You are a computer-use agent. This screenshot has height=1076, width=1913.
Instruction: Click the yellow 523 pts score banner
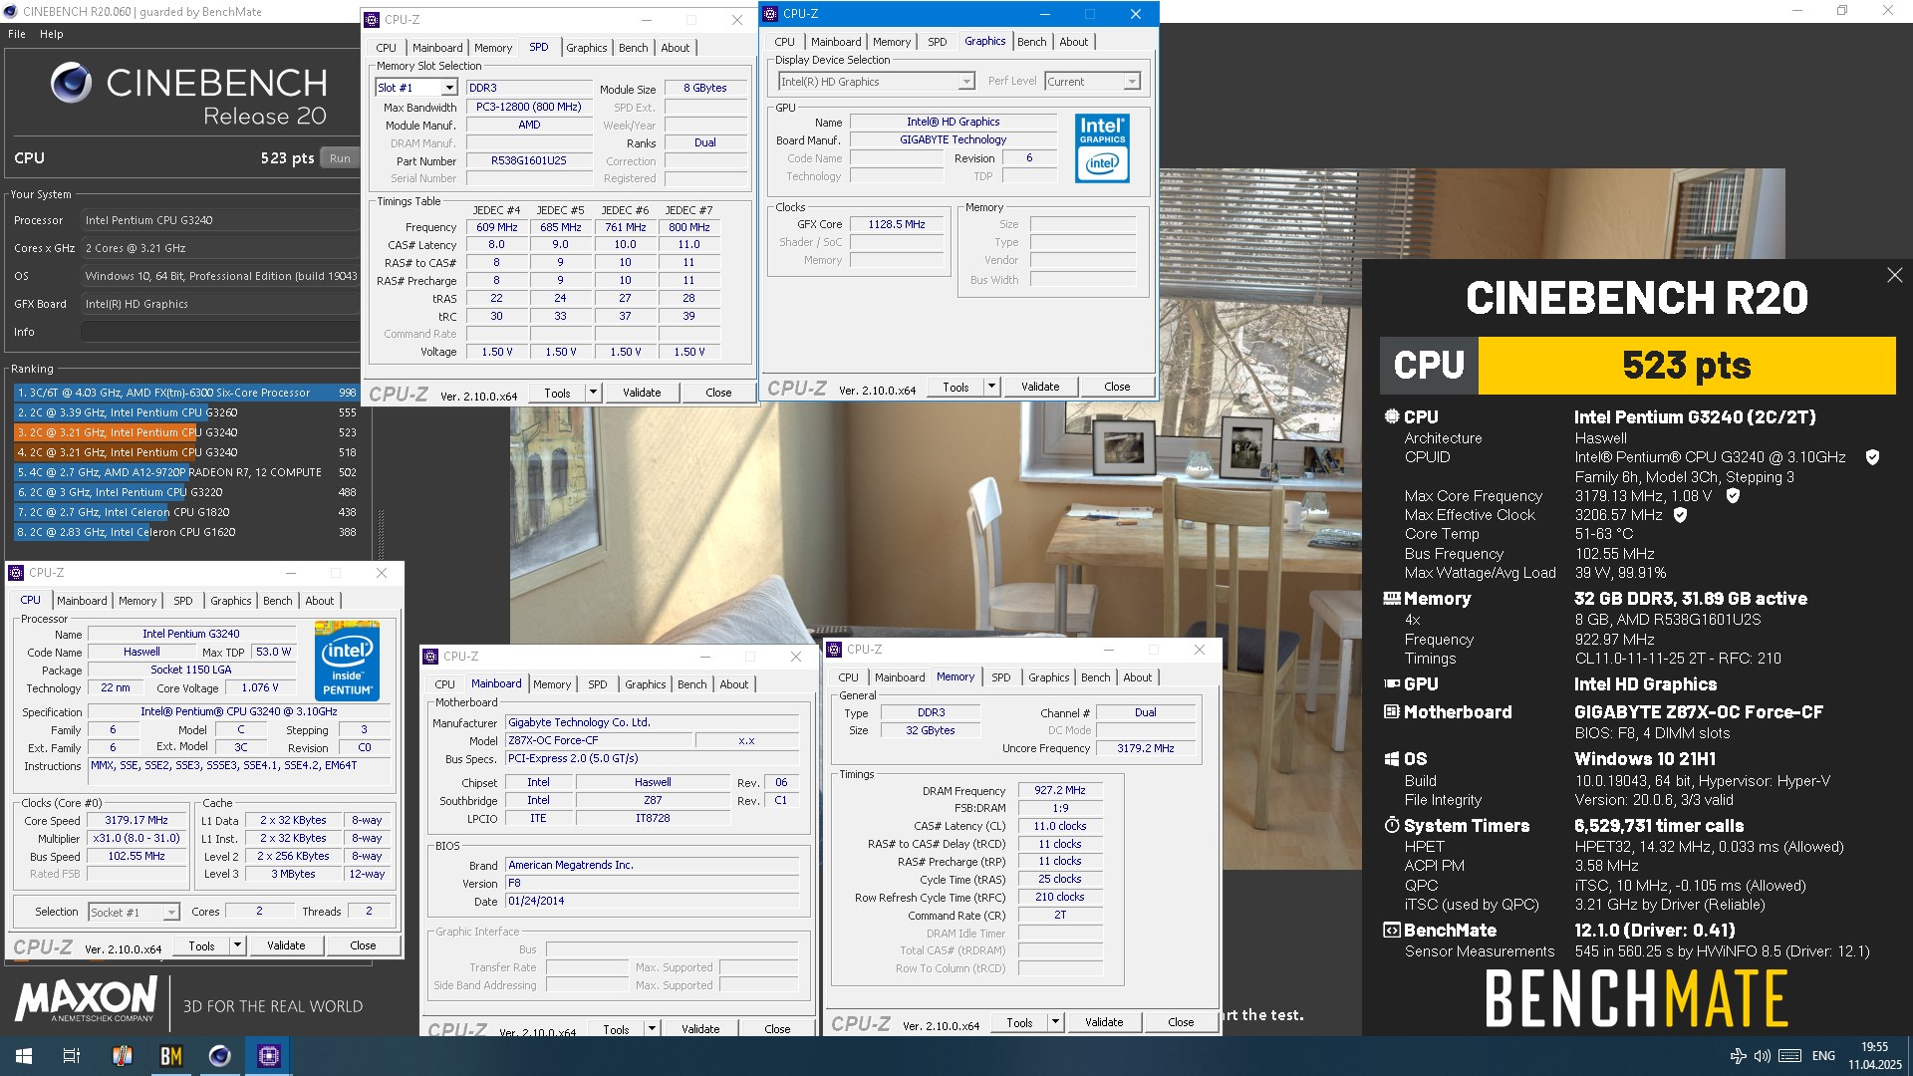pyautogui.click(x=1686, y=366)
